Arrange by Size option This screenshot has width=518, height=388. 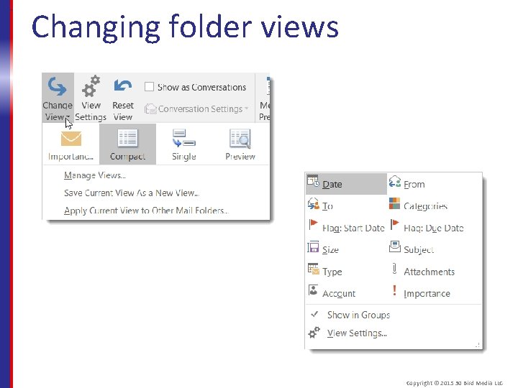click(346, 249)
